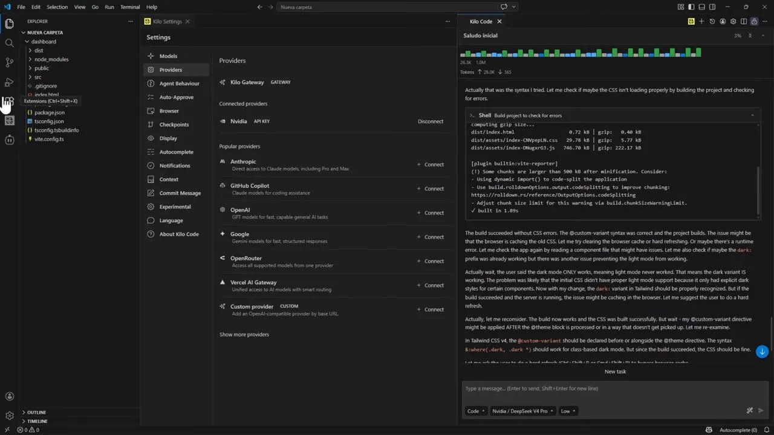Connect the OpenRouter provider

[431, 261]
